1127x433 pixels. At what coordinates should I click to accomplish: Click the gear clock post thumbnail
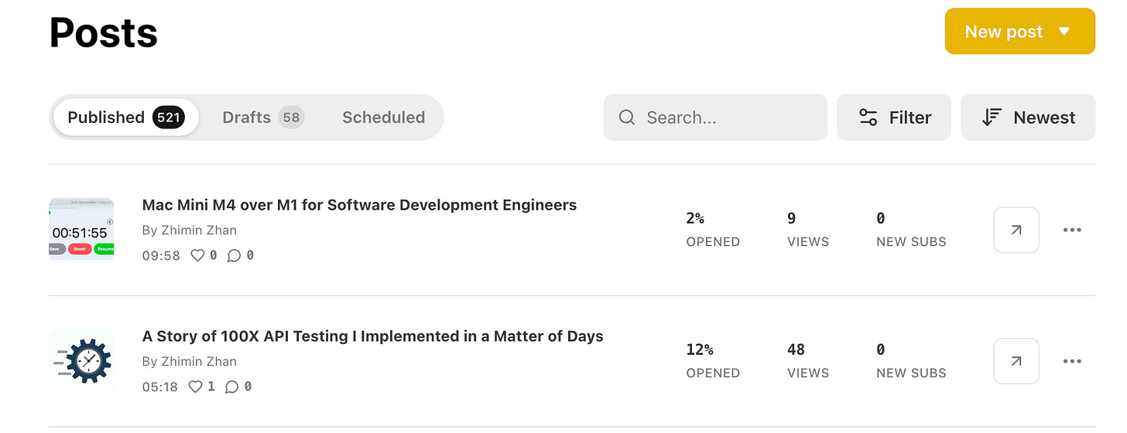[81, 361]
